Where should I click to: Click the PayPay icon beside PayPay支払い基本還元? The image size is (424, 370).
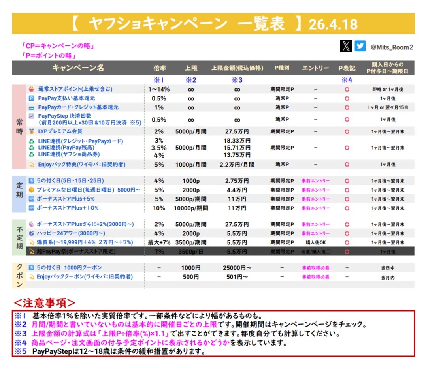[32, 98]
